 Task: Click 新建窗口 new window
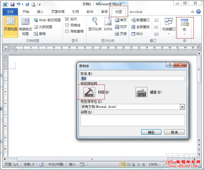click(140, 20)
